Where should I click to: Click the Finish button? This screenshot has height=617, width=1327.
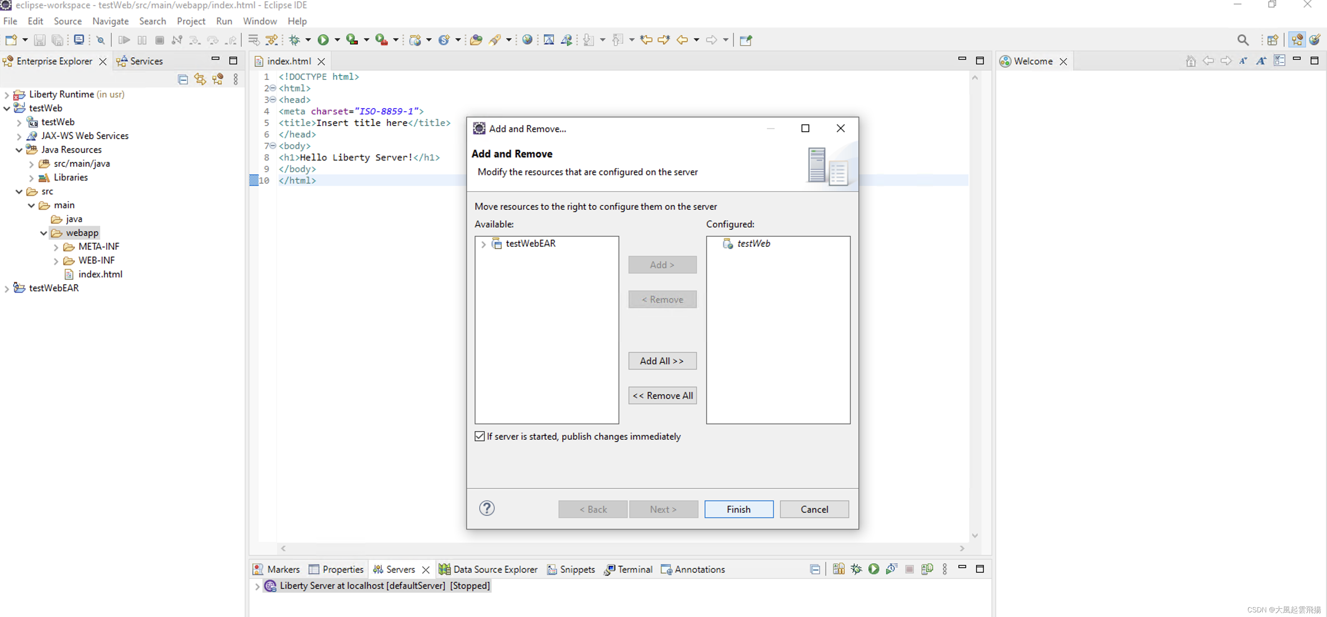pos(738,509)
